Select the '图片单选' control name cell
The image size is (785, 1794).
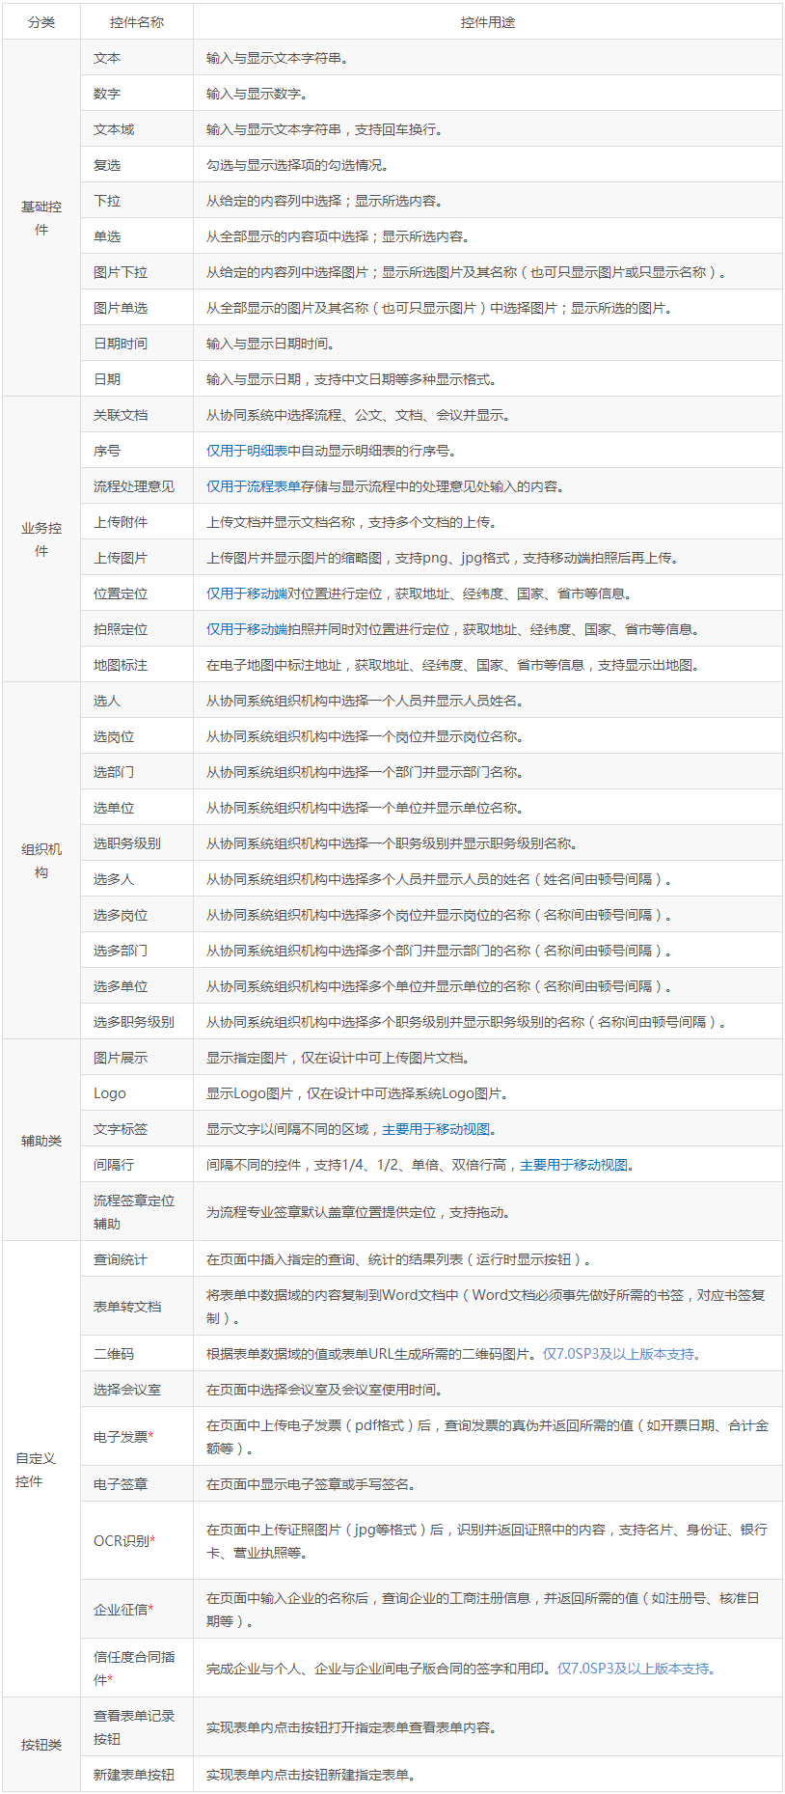coord(137,308)
